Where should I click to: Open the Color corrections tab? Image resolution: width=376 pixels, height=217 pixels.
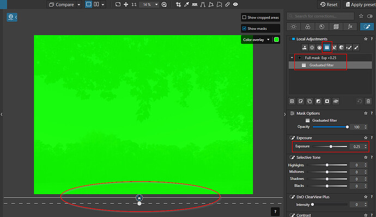coord(308,27)
